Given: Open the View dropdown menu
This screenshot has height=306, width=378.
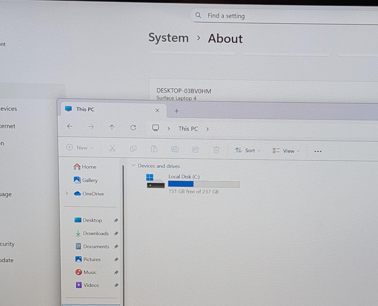Looking at the screenshot, I should click(x=286, y=151).
